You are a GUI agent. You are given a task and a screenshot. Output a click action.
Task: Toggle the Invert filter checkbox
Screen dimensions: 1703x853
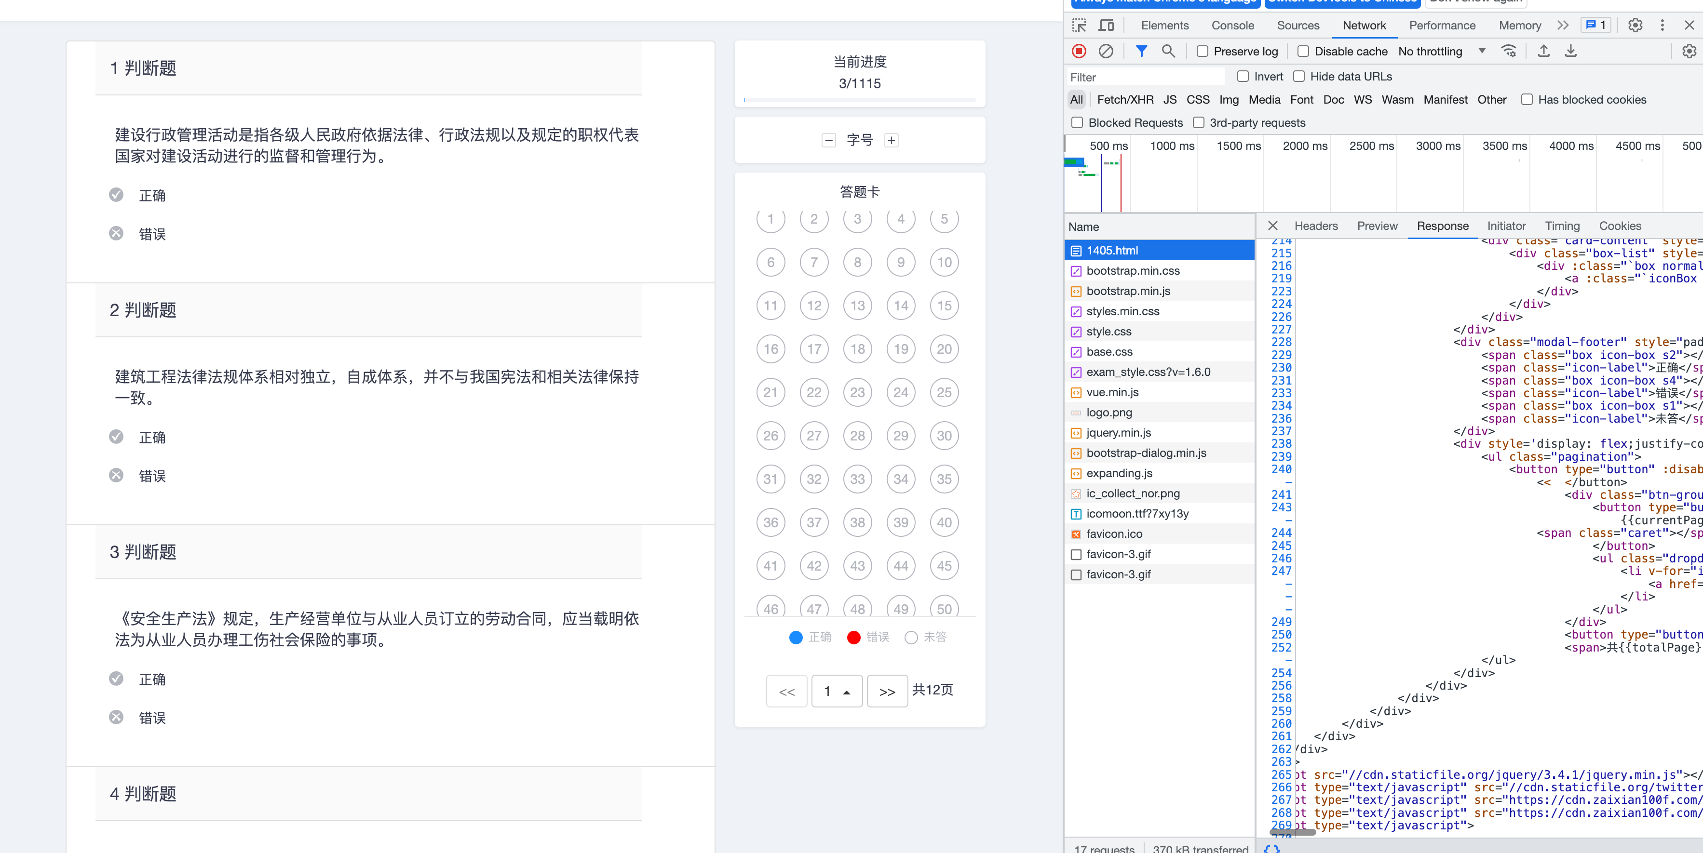1243,76
